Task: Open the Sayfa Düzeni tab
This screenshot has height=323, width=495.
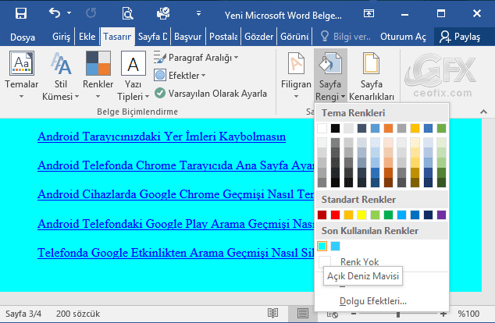Action: tap(152, 37)
